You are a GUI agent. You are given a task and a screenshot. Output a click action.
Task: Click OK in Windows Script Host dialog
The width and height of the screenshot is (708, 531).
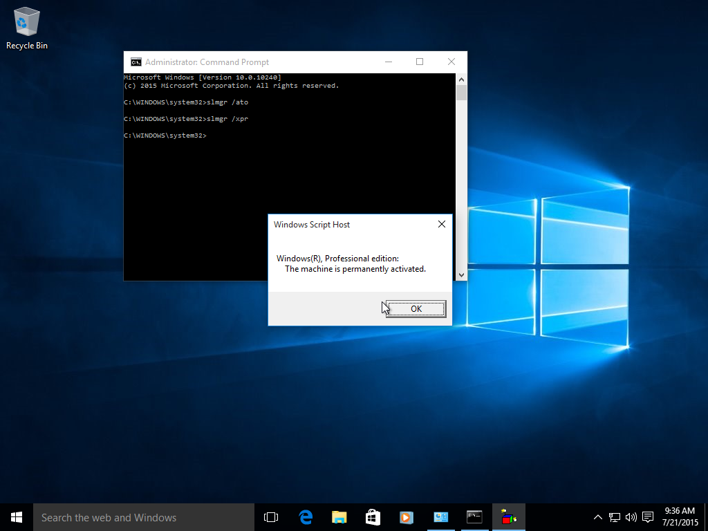pyautogui.click(x=416, y=308)
